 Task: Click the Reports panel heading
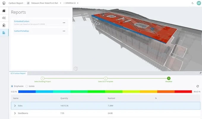[18, 12]
